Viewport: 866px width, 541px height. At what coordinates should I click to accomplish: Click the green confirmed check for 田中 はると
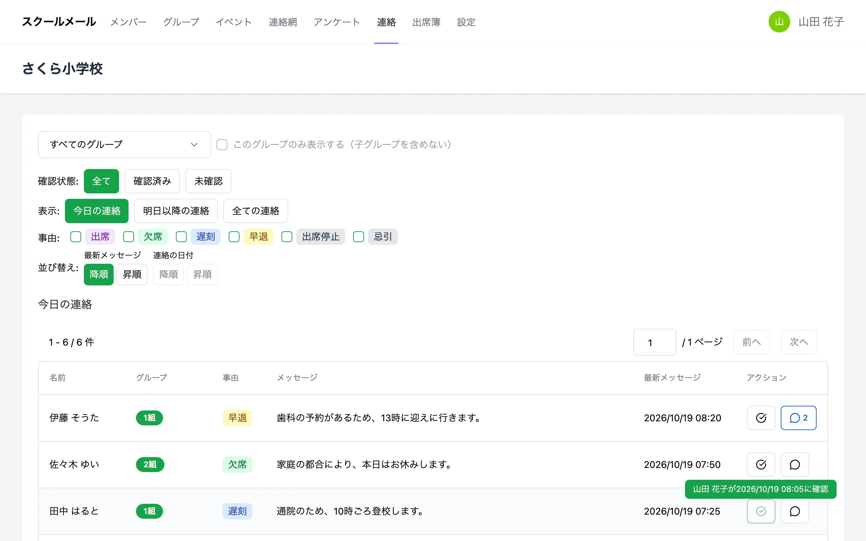[761, 511]
